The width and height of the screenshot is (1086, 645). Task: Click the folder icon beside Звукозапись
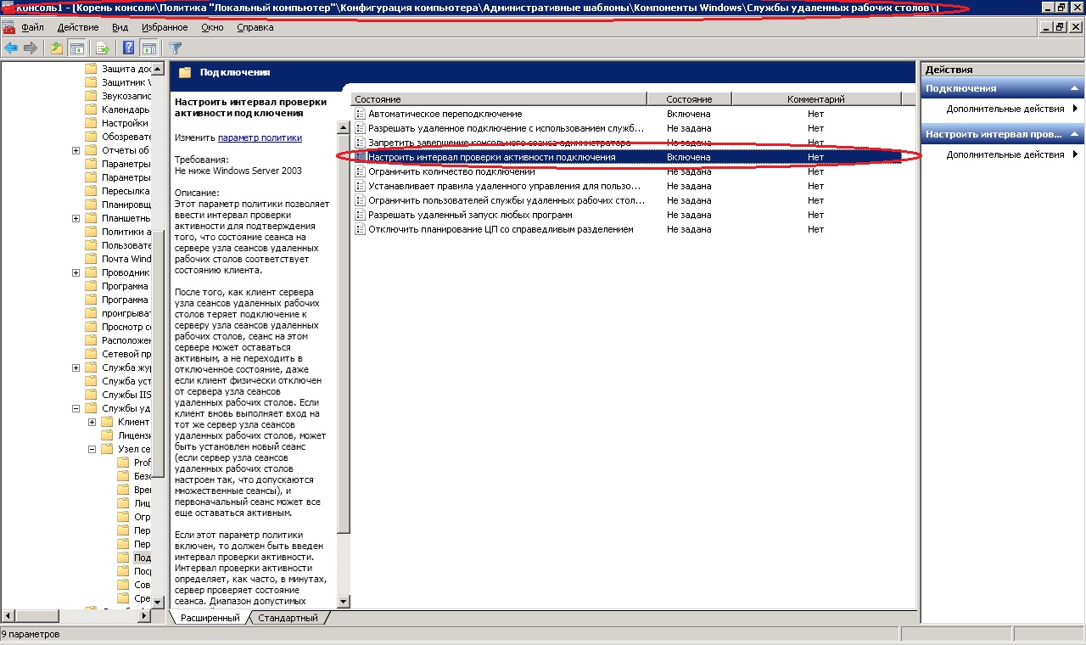[92, 96]
